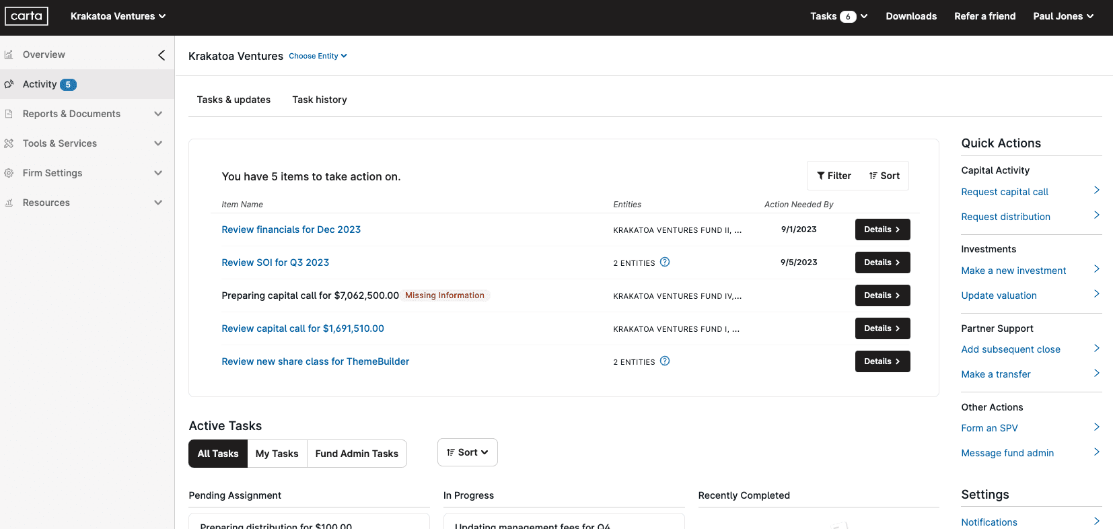Click the Resources icon in sidebar
This screenshot has height=529, width=1113.
[9, 203]
